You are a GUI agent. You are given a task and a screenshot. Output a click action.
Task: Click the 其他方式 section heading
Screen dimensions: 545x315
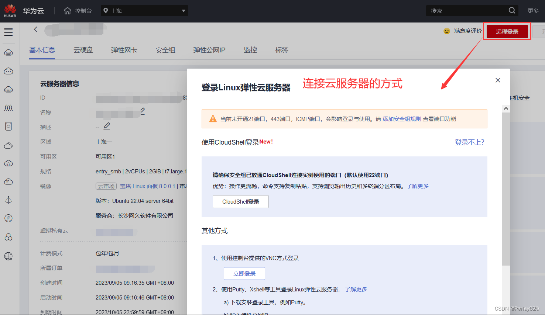215,231
